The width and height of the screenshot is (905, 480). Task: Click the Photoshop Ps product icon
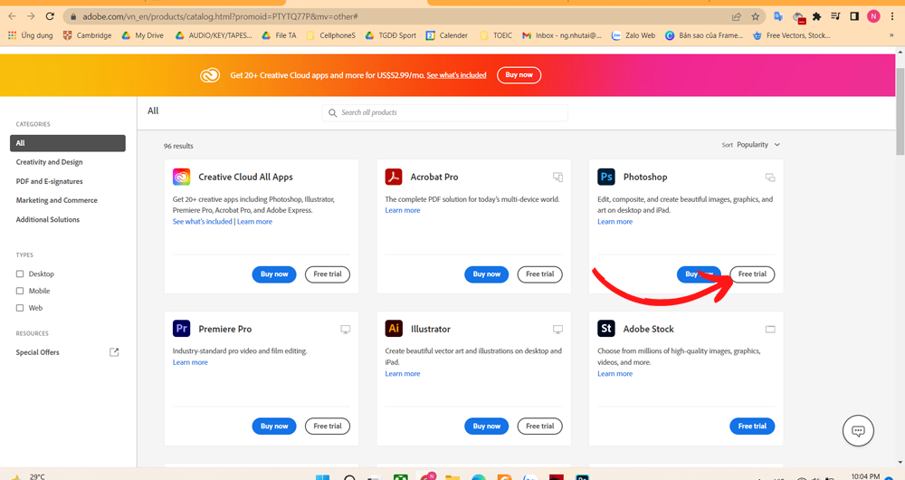pyautogui.click(x=606, y=177)
